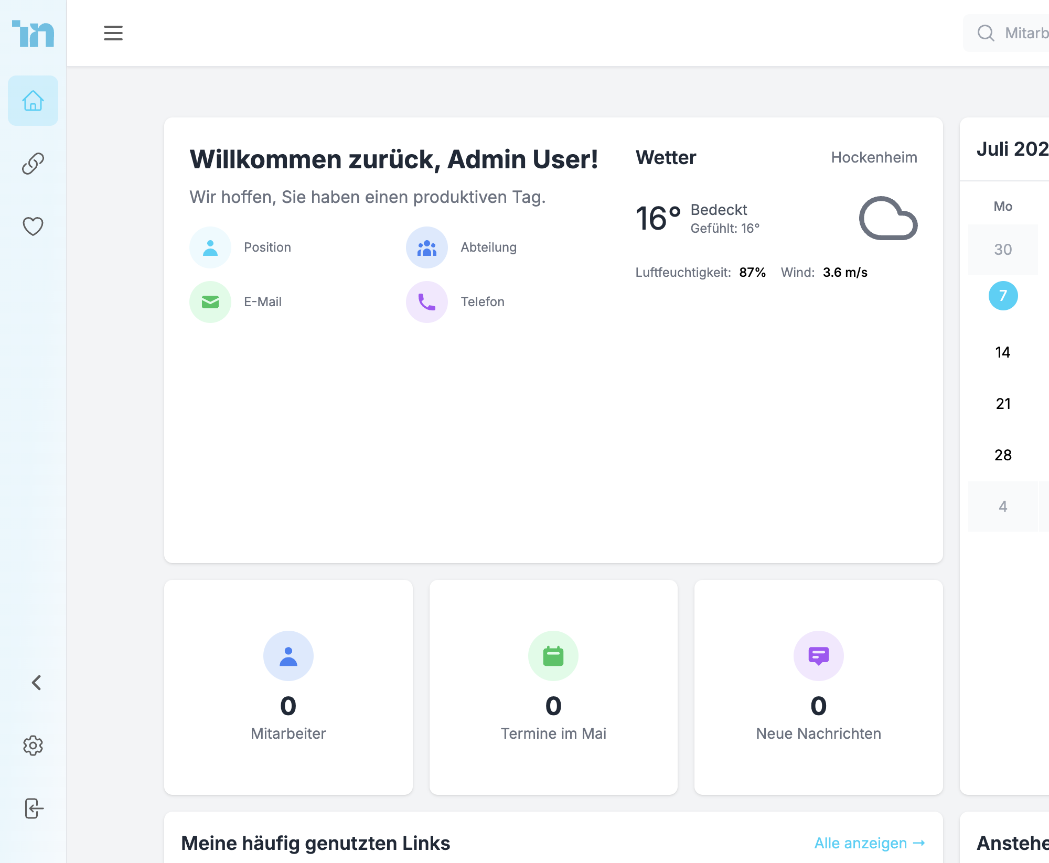Collapse the sidebar using the left chevron
Screen dimensions: 1049x863
(37, 682)
